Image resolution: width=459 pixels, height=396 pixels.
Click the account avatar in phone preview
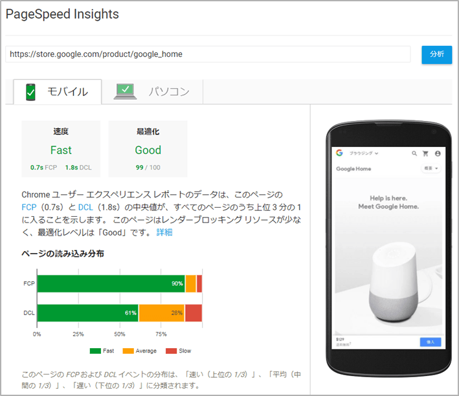coord(438,154)
